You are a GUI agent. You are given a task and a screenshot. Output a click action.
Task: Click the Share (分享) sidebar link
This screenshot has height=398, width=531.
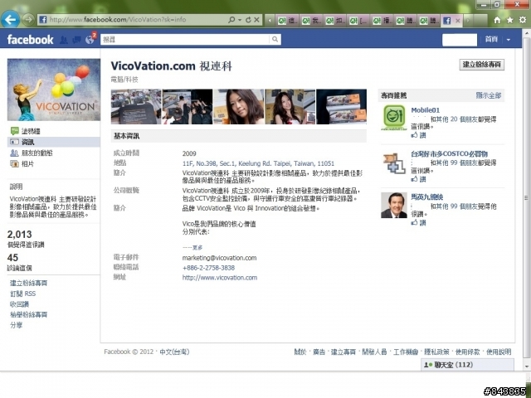pyautogui.click(x=16, y=325)
